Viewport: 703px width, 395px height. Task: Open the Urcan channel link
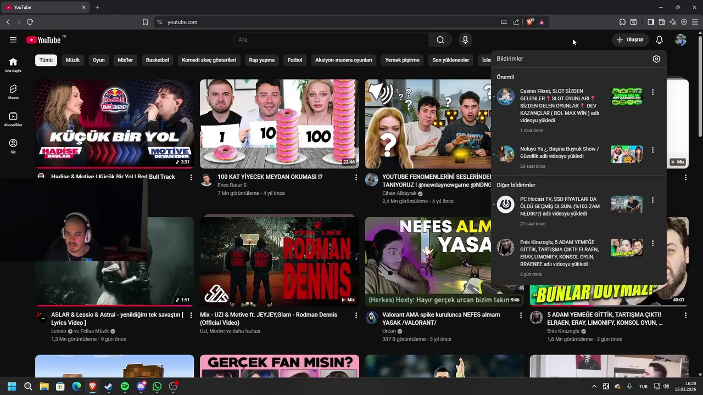coord(389,331)
